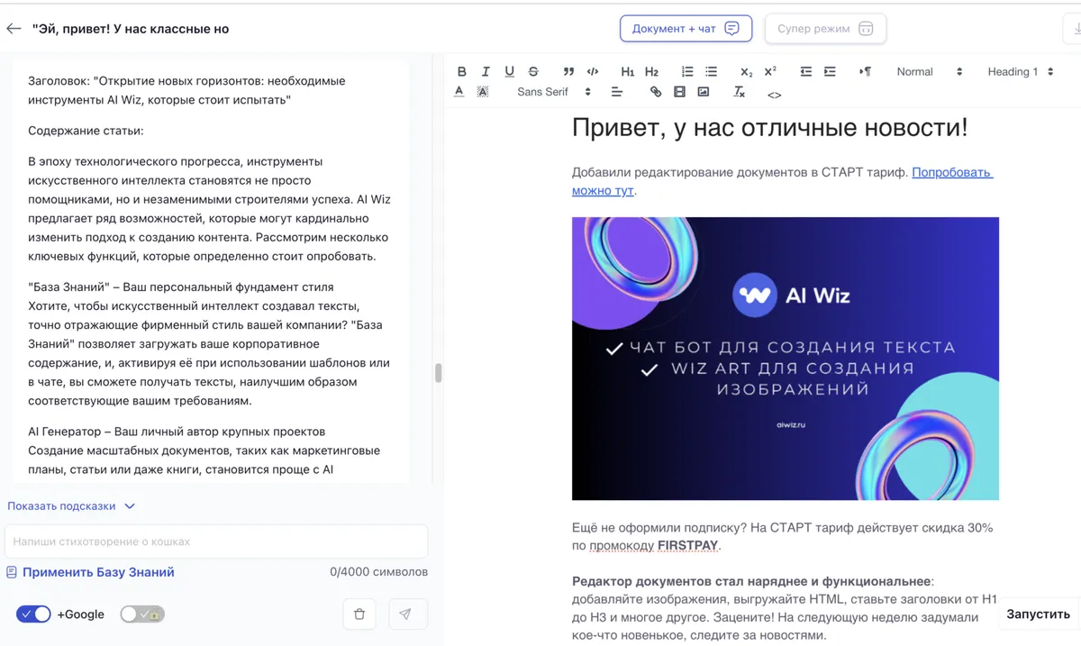Clear text formatting

point(739,92)
